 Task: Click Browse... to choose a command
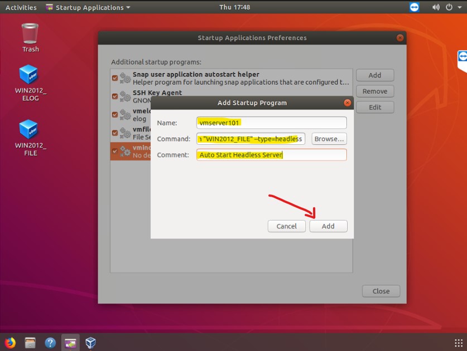point(329,139)
